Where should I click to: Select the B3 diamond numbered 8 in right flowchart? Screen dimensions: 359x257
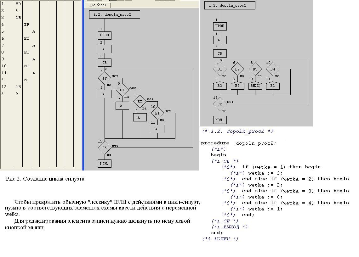[255, 69]
